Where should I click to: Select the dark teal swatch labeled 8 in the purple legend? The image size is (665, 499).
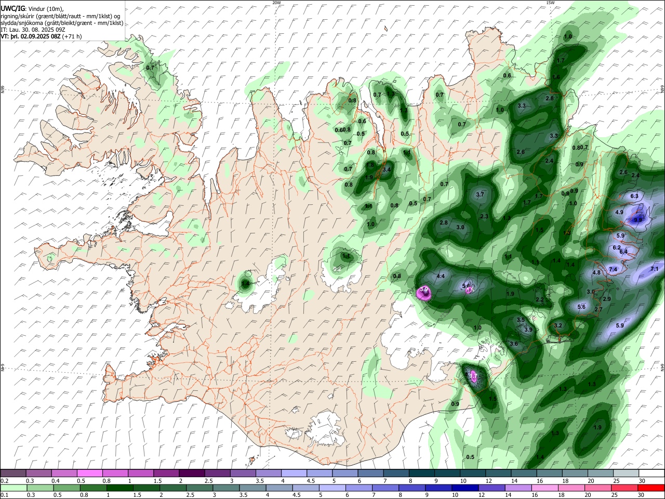(421, 474)
